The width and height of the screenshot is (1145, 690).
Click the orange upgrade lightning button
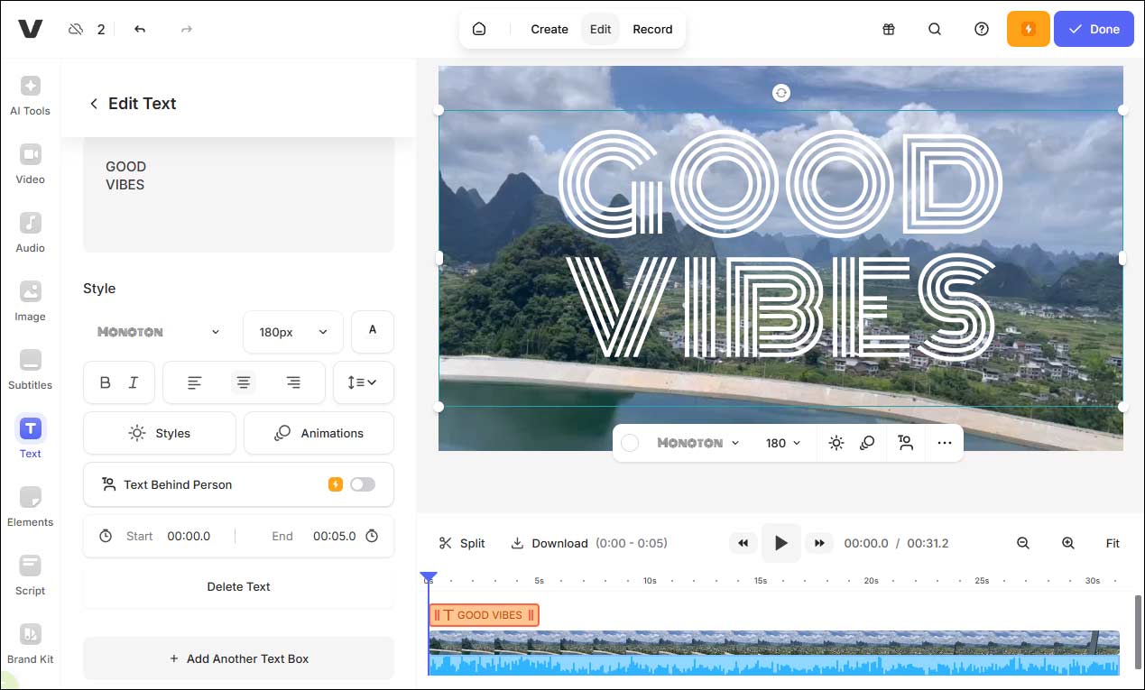click(1028, 29)
